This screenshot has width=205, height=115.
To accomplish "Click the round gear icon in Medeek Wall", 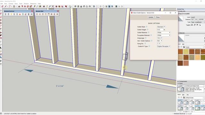I will pos(52,14).
